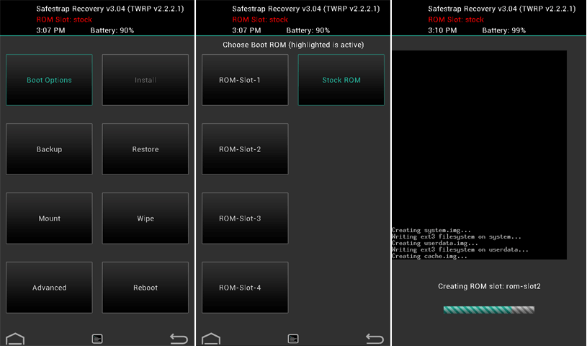The image size is (587, 346).
Task: Open the Reboot menu
Action: click(145, 288)
